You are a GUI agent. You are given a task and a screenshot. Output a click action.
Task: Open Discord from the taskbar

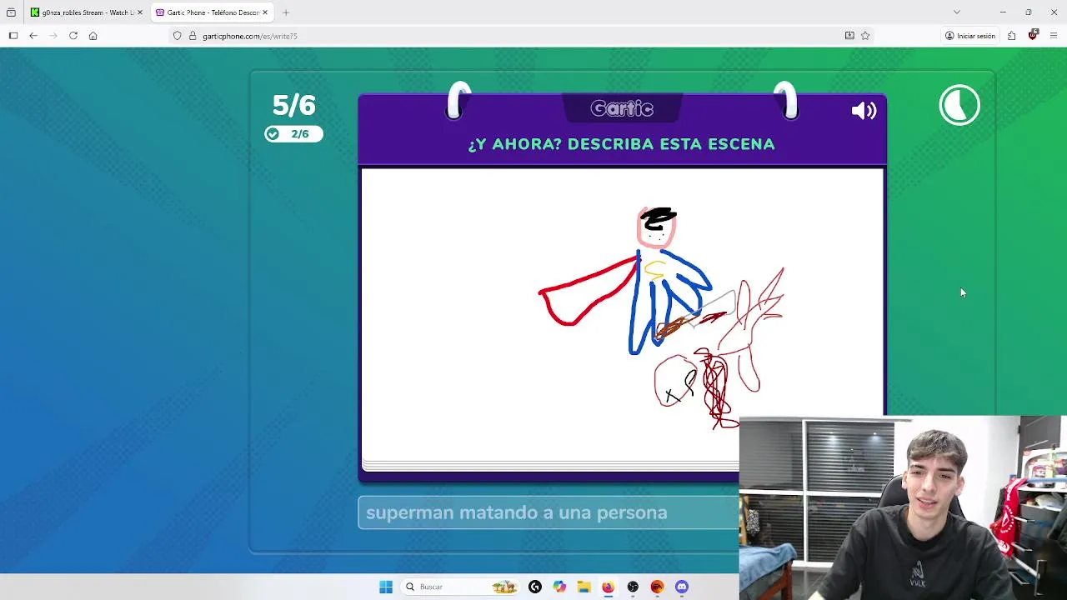pos(682,587)
